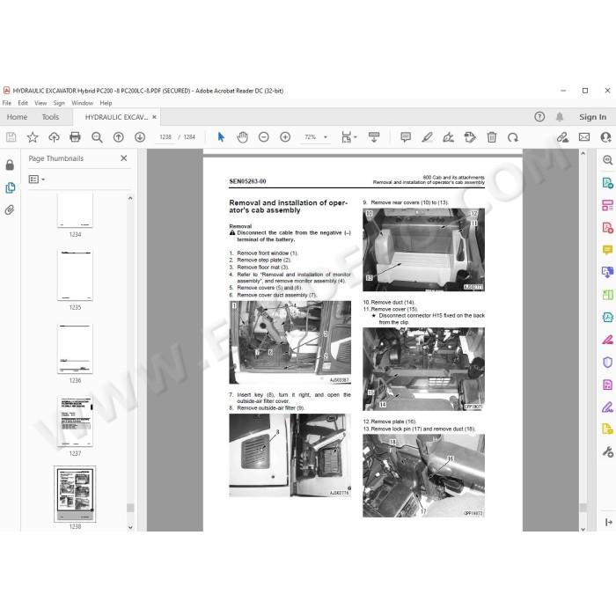Image resolution: width=616 pixels, height=616 pixels.
Task: Send file by email envelope icon
Action: coord(584,137)
